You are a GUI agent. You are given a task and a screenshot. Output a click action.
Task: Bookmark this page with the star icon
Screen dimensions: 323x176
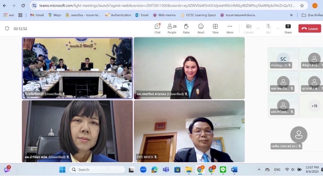(302, 5)
